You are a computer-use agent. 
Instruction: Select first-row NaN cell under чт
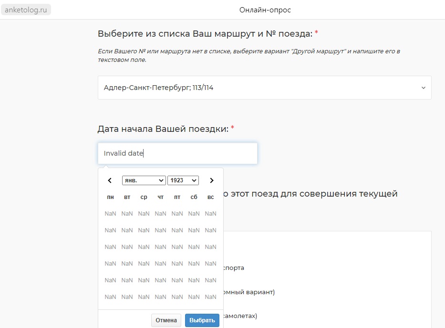(x=160, y=214)
